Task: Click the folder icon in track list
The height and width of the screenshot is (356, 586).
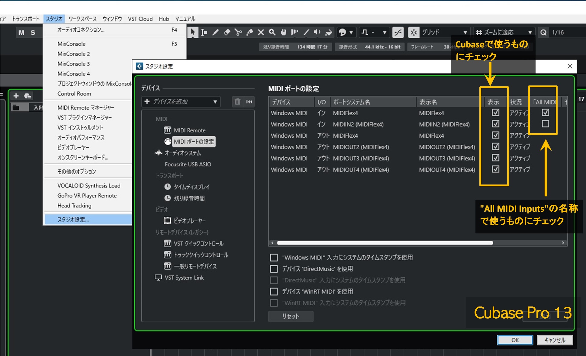Action: 16,107
